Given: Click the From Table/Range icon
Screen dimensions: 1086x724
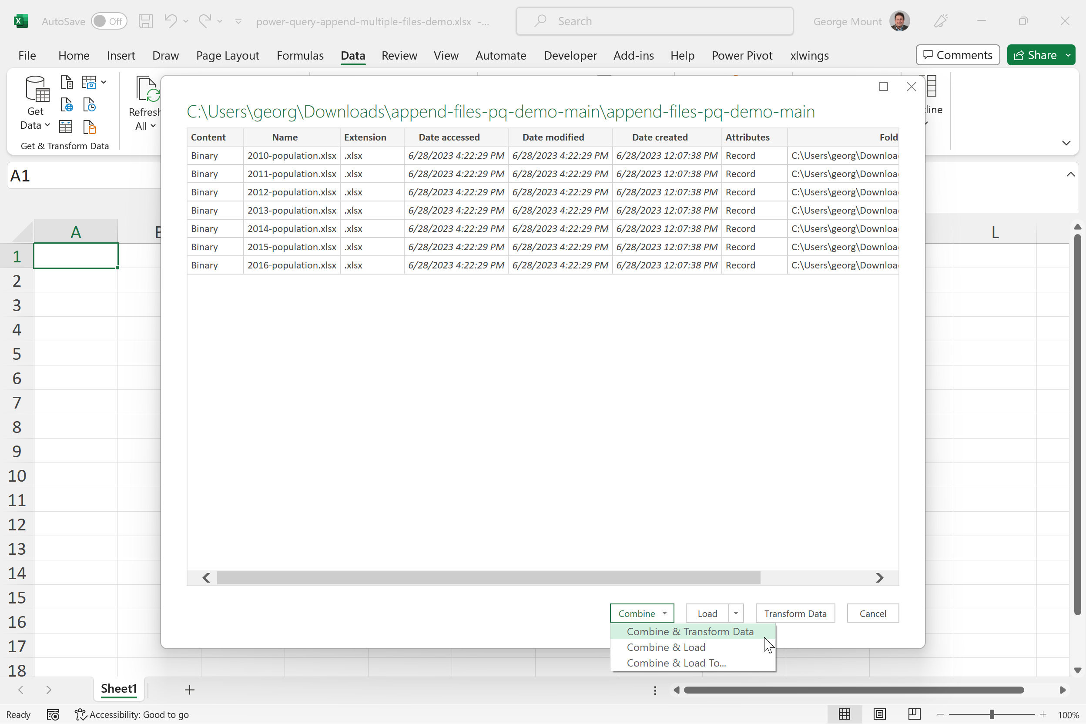Looking at the screenshot, I should 66,127.
